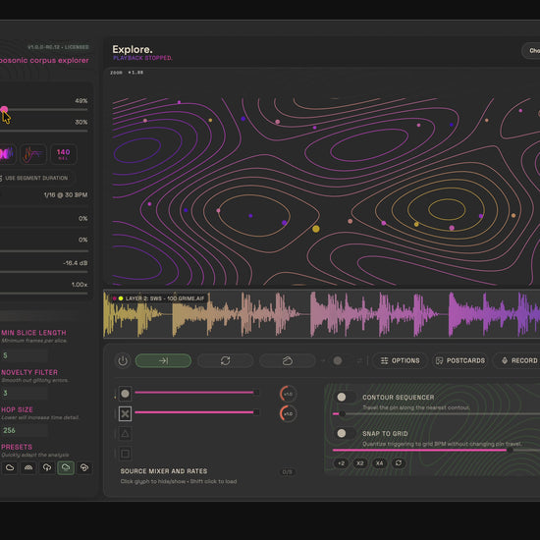Click the X4 tempo button
Screen dimensions: 540x540
tap(380, 463)
